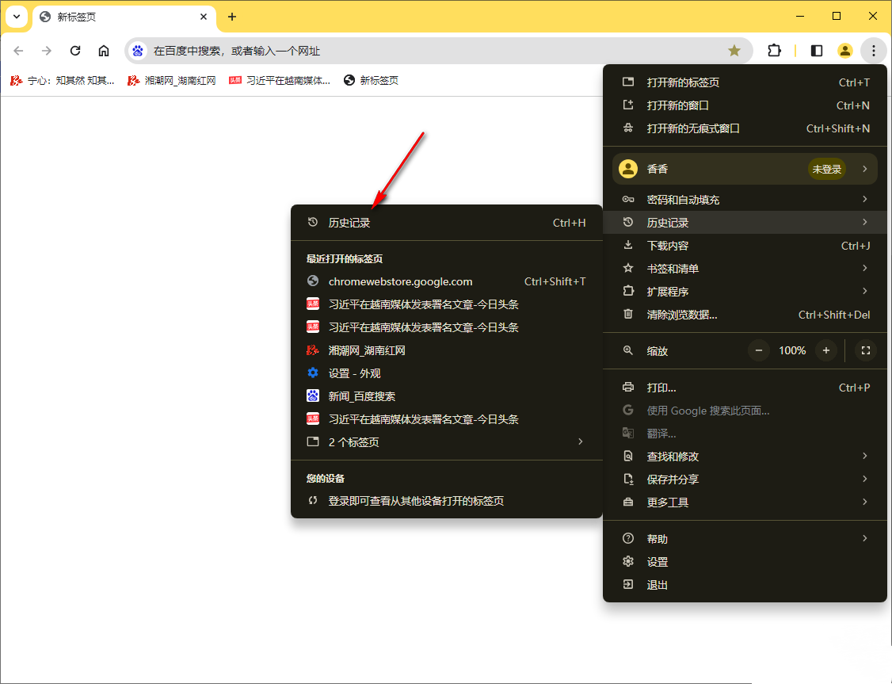The height and width of the screenshot is (684, 892).
Task: Click the gear icon beside 设置 - 外观
Action: 312,373
